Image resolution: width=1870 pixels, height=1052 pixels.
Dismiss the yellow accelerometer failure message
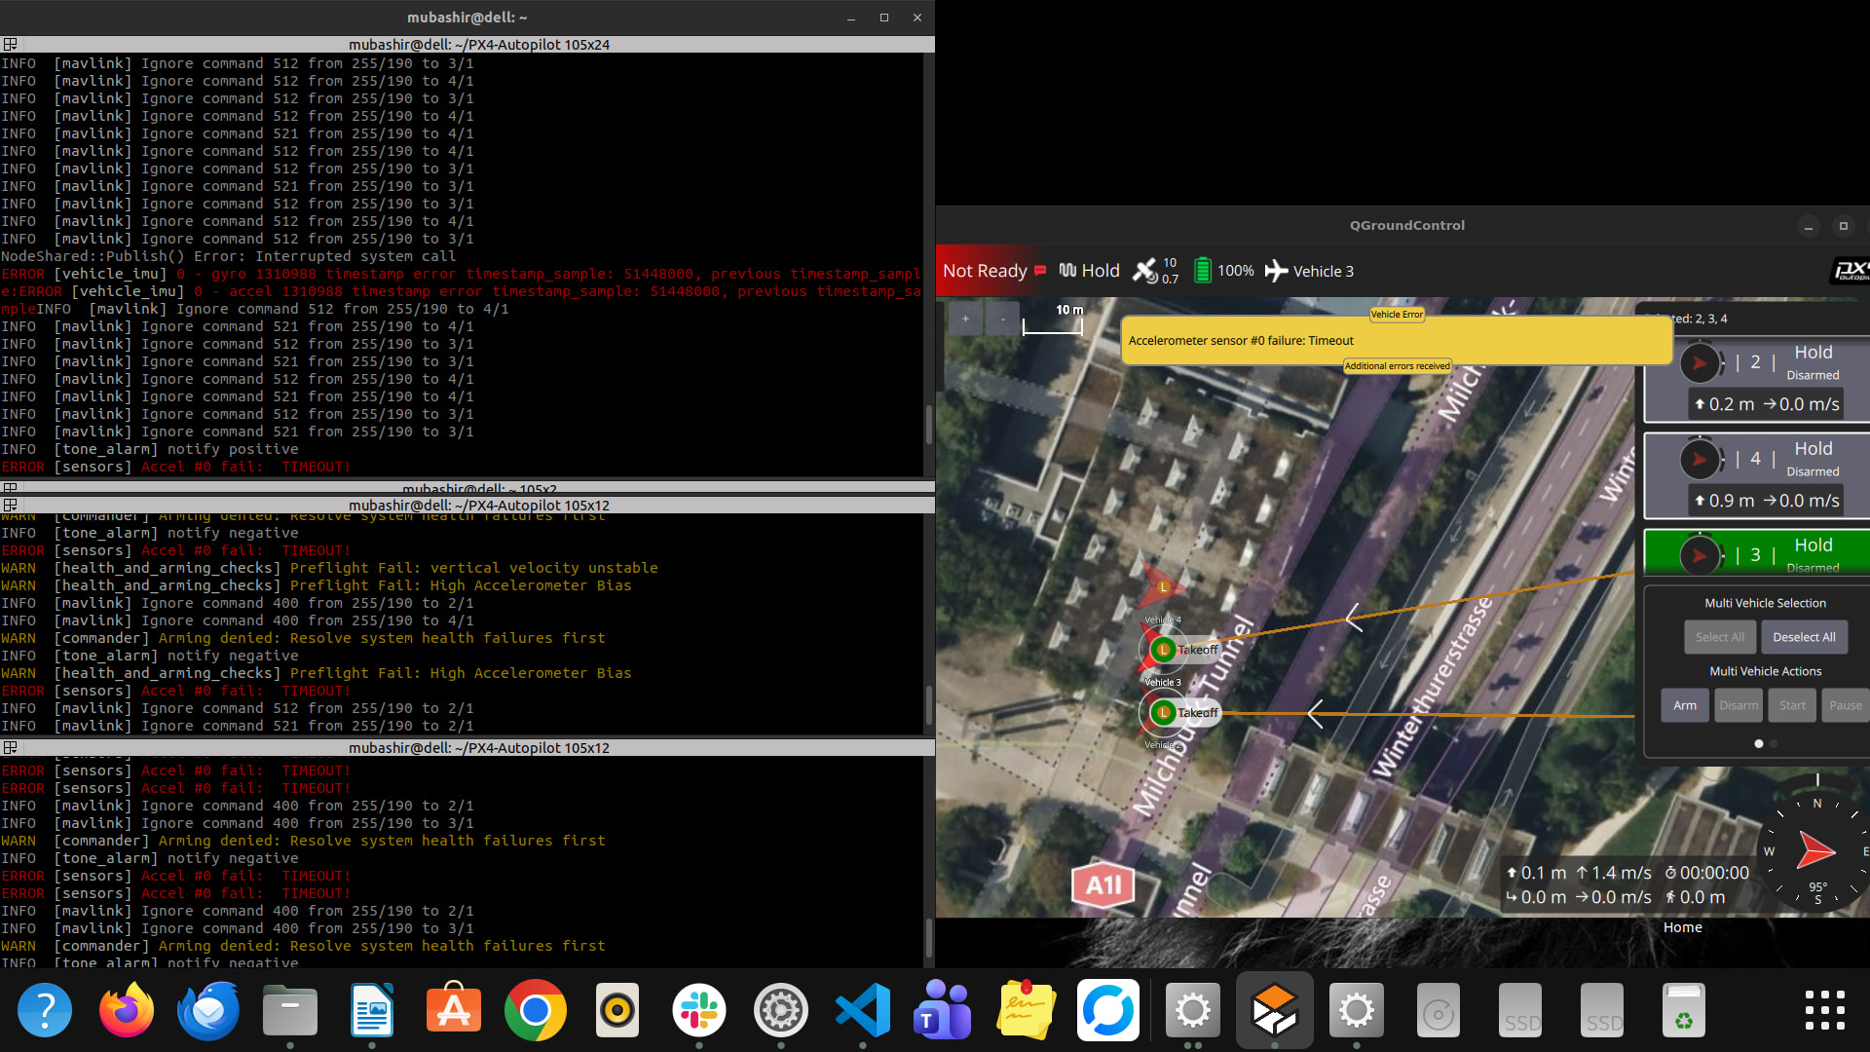tap(1396, 341)
